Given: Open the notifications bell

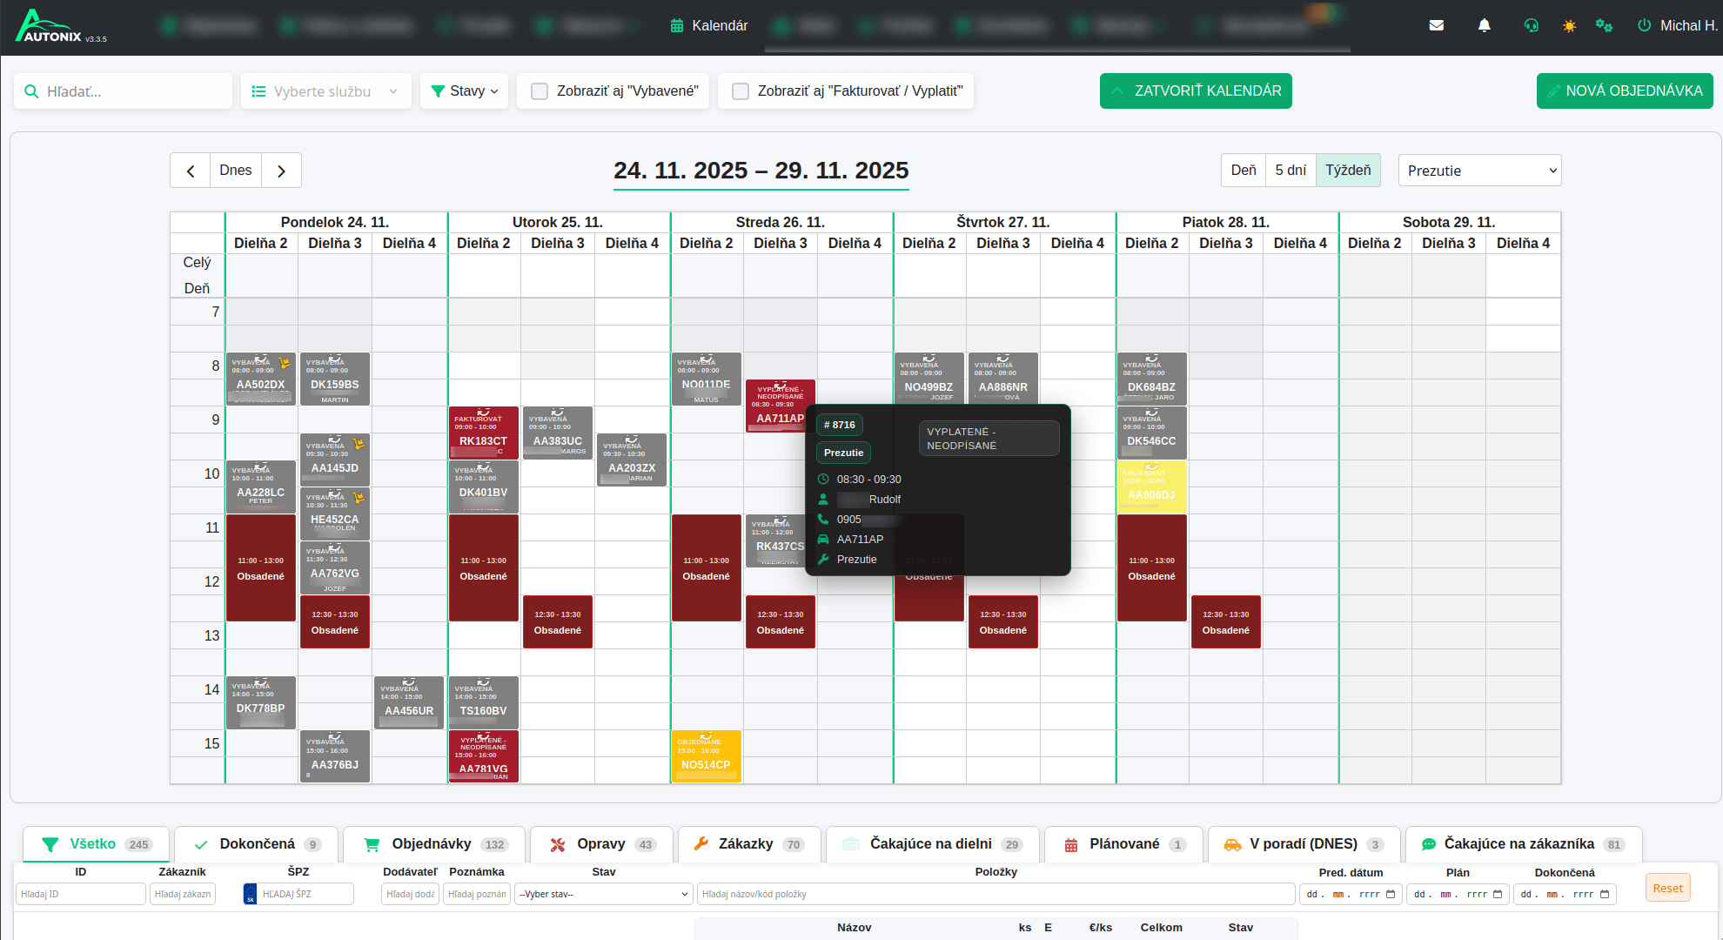Looking at the screenshot, I should click(1485, 25).
